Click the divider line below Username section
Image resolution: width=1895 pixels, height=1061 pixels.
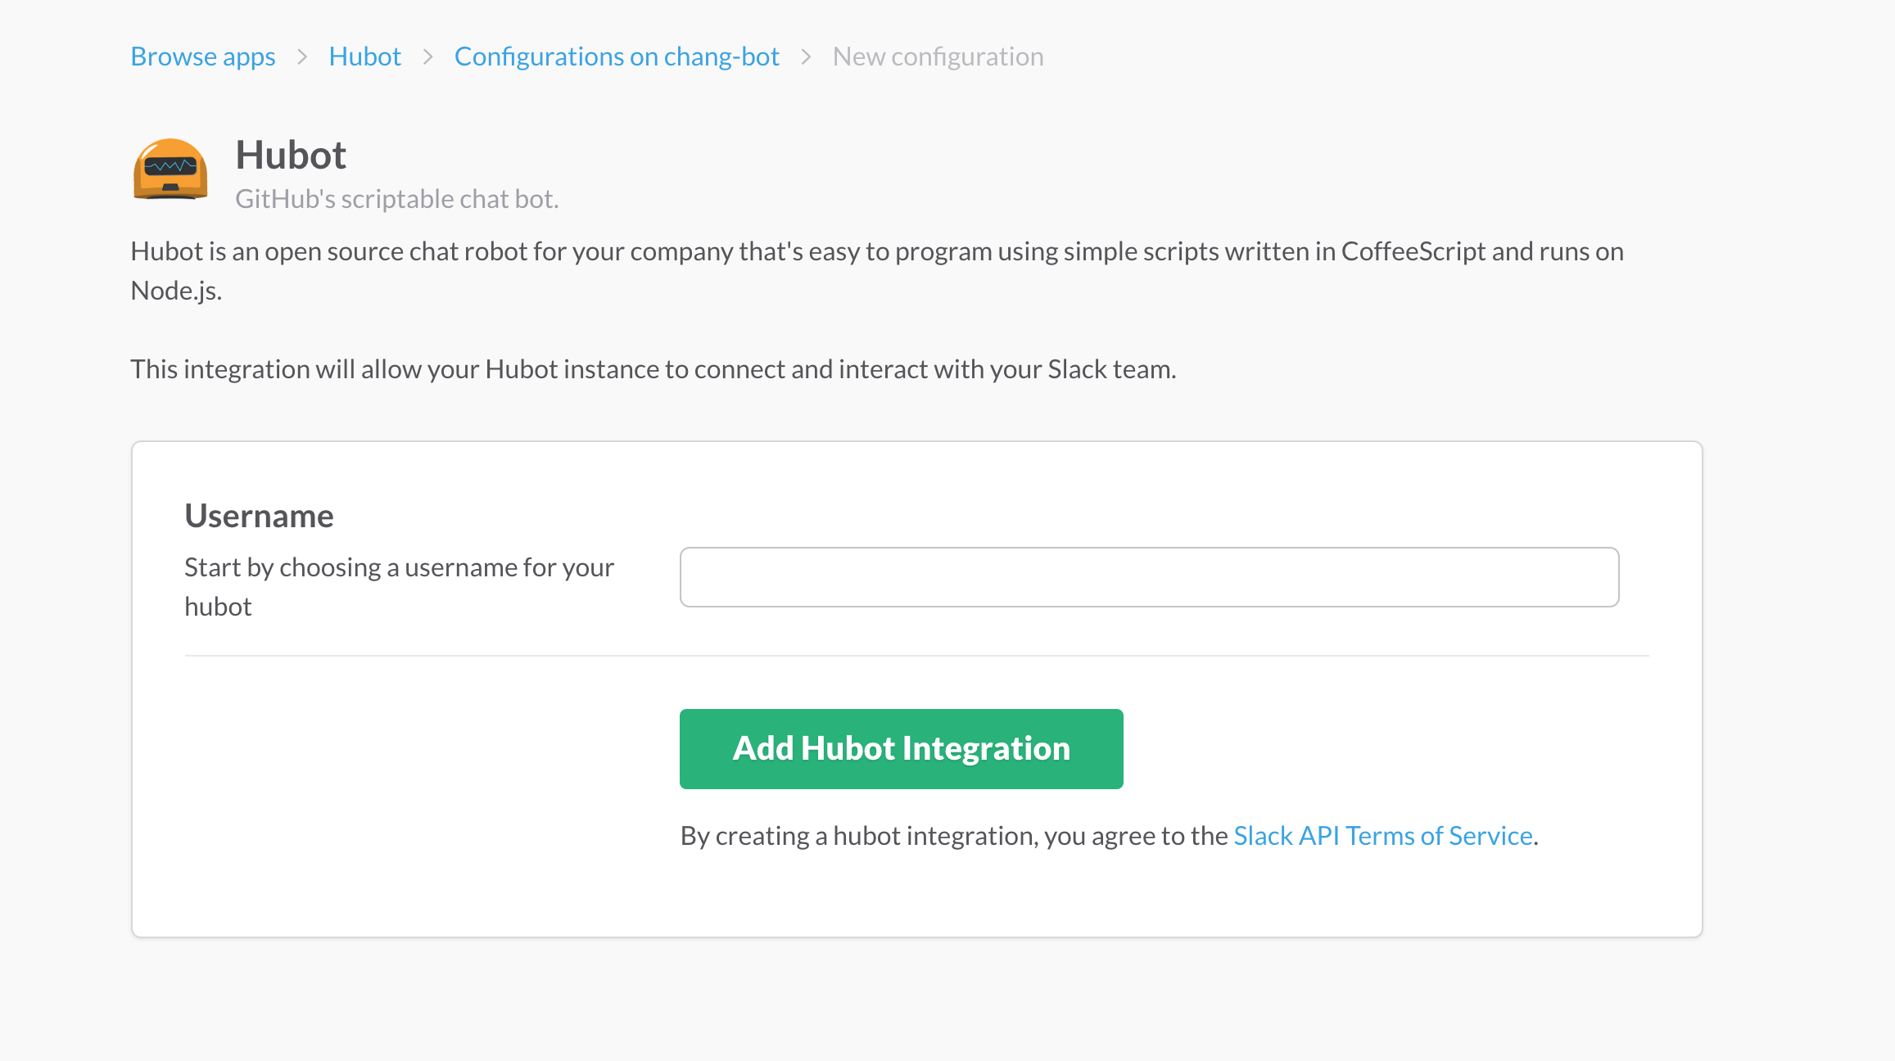[x=916, y=656]
